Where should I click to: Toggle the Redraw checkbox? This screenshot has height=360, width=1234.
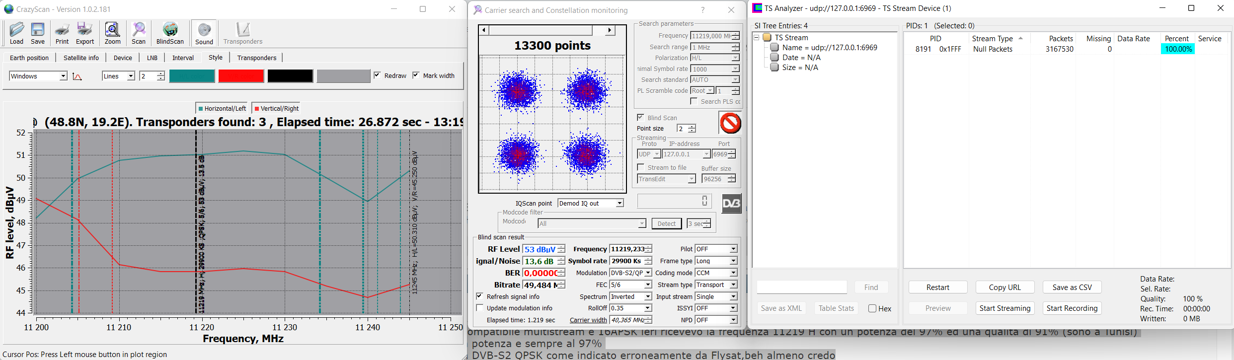378,75
